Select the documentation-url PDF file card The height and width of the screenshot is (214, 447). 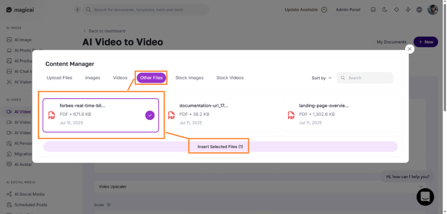click(x=221, y=115)
